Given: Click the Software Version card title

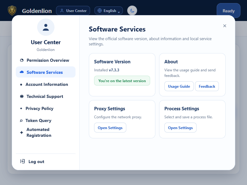Looking at the screenshot, I should [112, 61].
